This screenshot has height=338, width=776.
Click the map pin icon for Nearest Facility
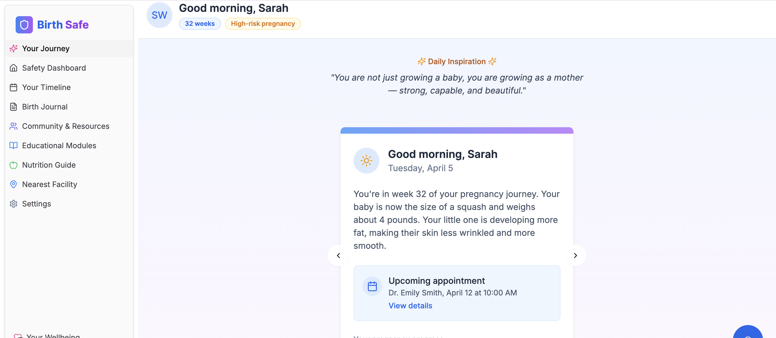coord(13,184)
